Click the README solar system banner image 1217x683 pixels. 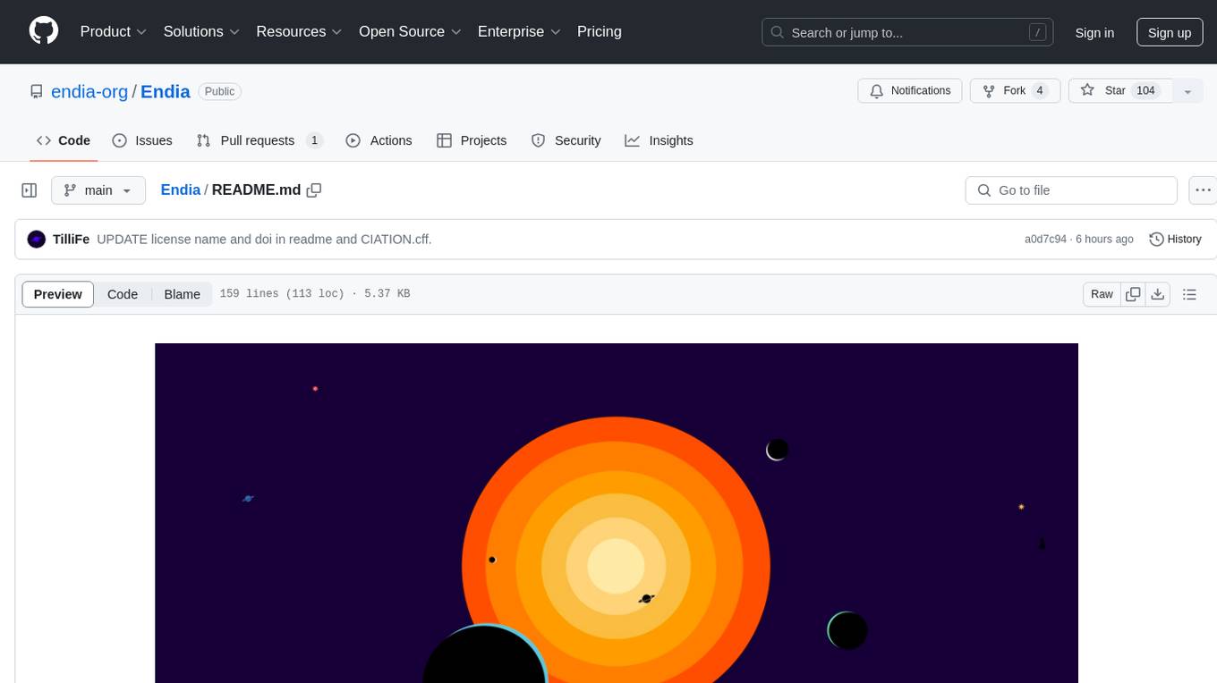pos(617,513)
